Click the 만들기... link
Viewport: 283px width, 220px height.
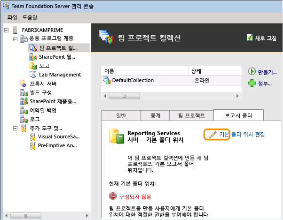click(267, 72)
